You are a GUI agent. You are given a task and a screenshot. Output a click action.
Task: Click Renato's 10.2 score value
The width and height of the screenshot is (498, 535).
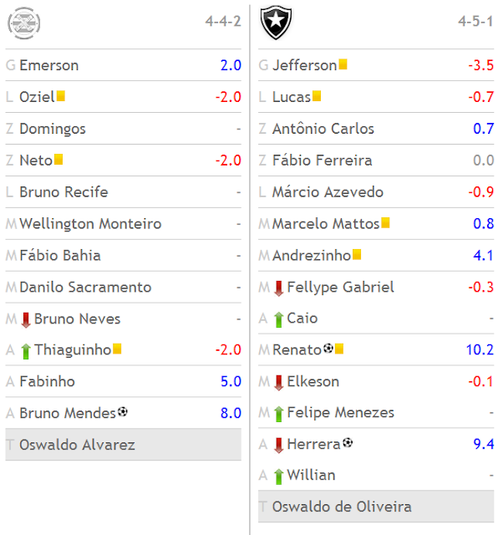480,349
